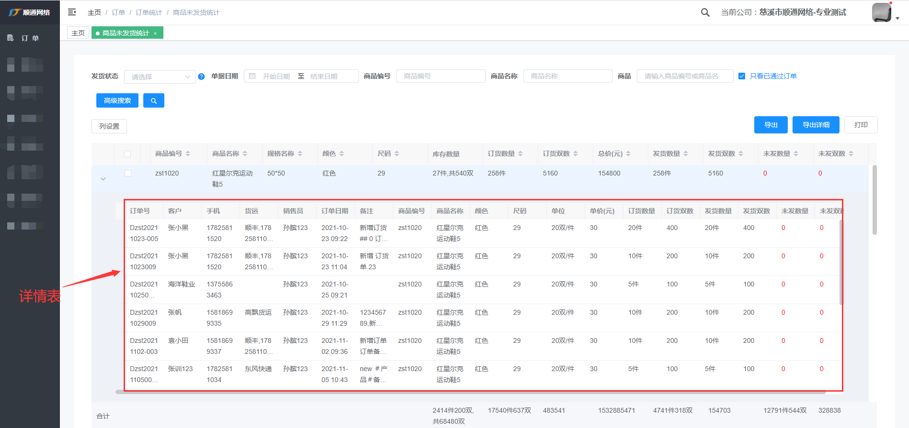909x428 pixels.
Task: Open the 订单 sidebar menu
Action: tap(30, 38)
